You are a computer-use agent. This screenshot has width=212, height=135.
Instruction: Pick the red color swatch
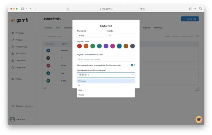79,46
